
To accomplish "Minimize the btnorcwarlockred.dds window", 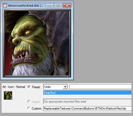I will [x=49, y=6].
